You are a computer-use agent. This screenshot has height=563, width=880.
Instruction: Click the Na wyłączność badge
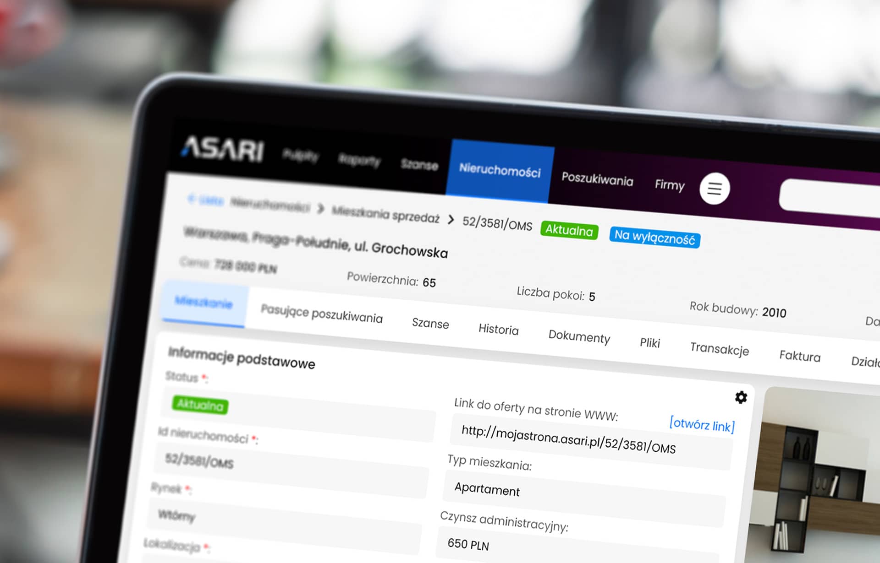pyautogui.click(x=654, y=237)
